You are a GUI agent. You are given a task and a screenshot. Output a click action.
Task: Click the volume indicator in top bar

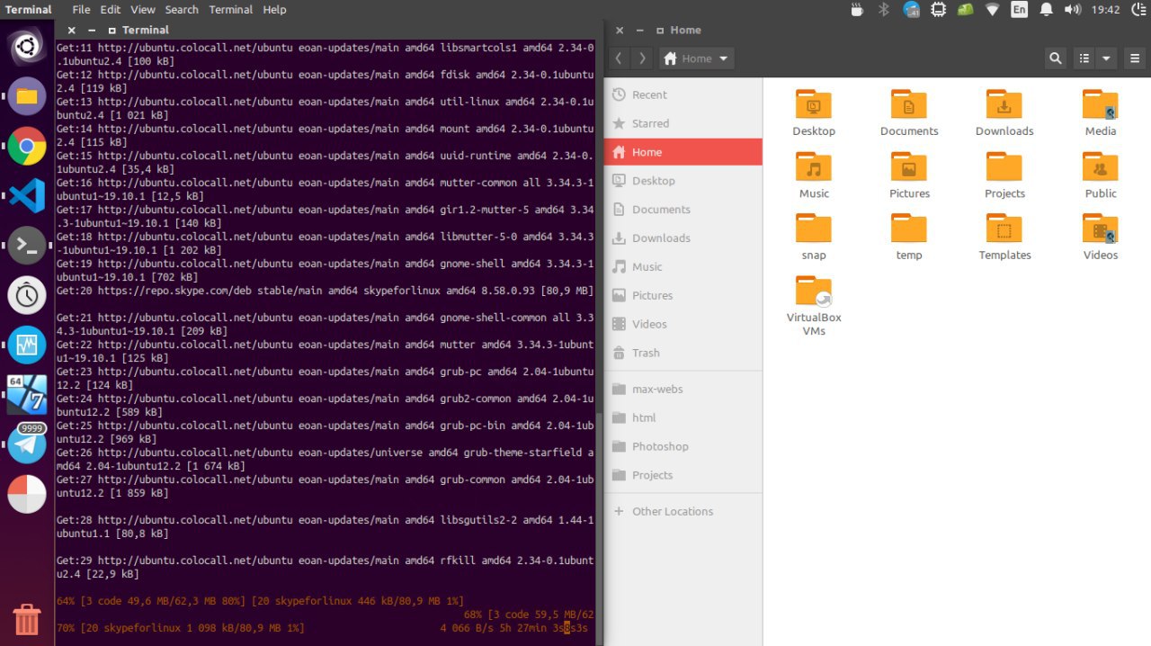click(1074, 10)
